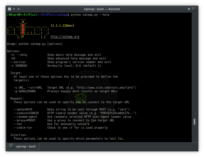Screen dimensions: 204x157
Task: Click the '--check-tor' option
Action: click(x=23, y=128)
